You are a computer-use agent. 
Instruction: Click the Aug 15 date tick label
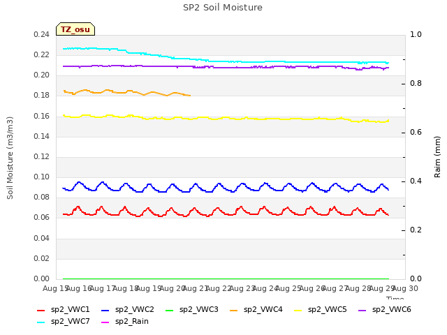[55, 288]
